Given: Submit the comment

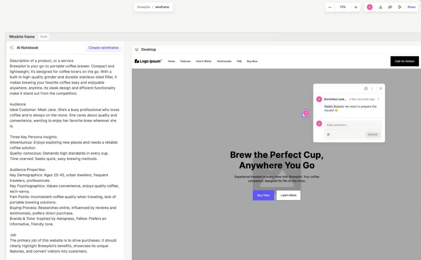Looking at the screenshot, I should (x=372, y=134).
